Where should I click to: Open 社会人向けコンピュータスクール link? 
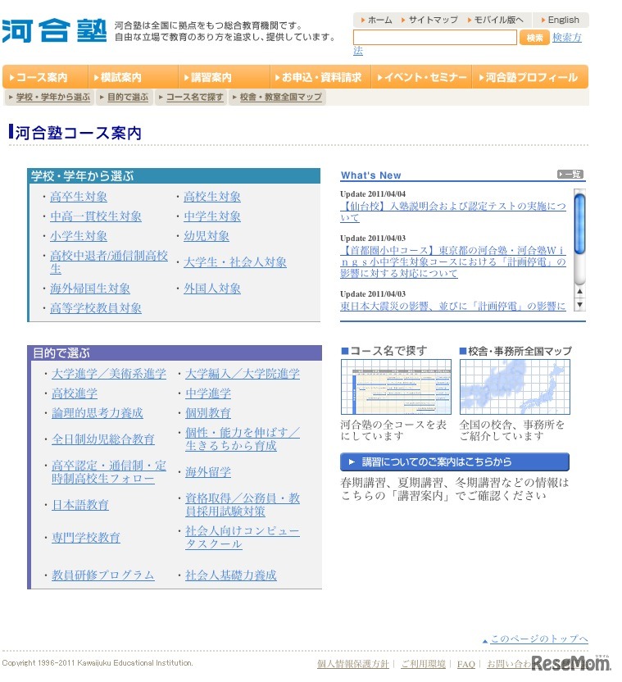tap(243, 538)
